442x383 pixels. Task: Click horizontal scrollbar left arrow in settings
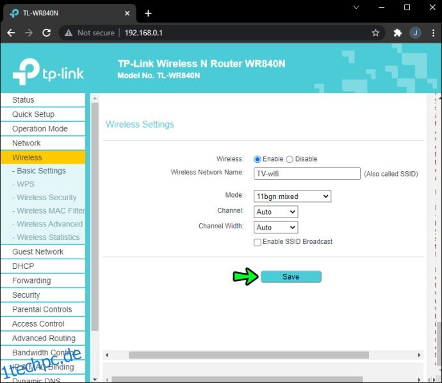pyautogui.click(x=107, y=355)
